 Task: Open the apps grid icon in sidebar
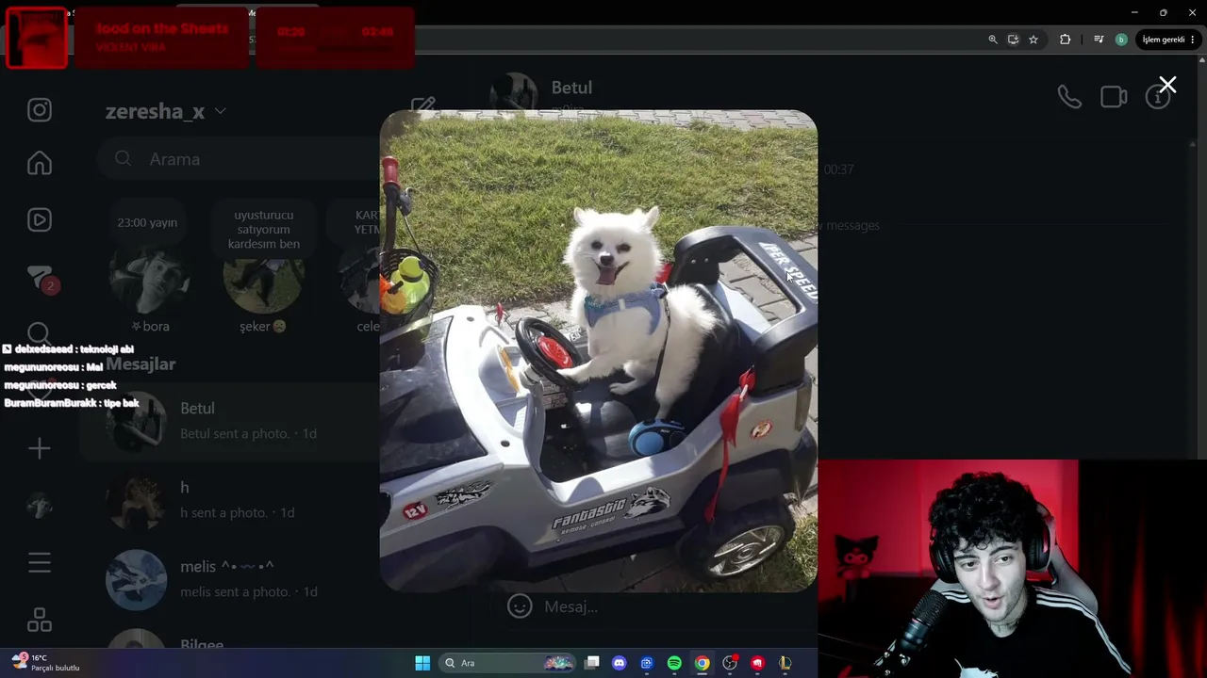point(39,620)
